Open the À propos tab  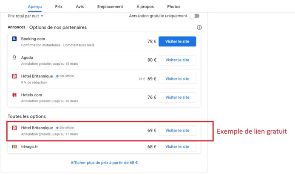[145, 6]
